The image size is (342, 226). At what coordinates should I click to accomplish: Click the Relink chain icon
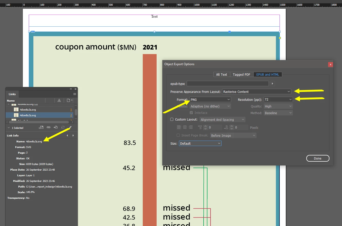coord(49,127)
